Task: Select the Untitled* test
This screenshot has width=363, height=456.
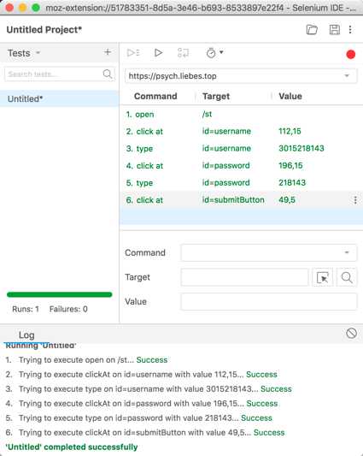Action: (59, 99)
